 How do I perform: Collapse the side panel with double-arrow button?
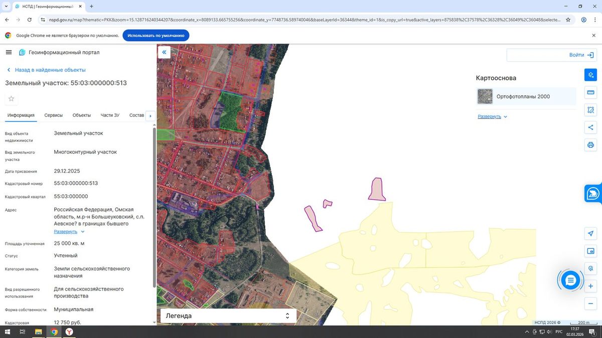(x=164, y=52)
